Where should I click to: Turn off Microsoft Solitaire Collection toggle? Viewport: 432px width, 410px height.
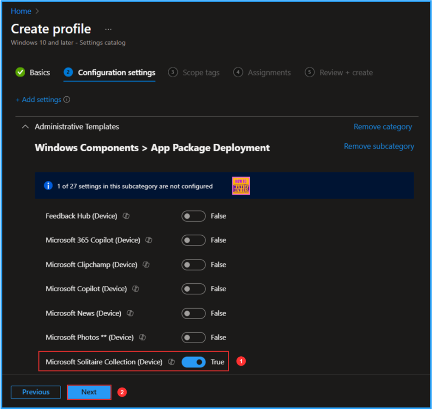click(x=193, y=362)
